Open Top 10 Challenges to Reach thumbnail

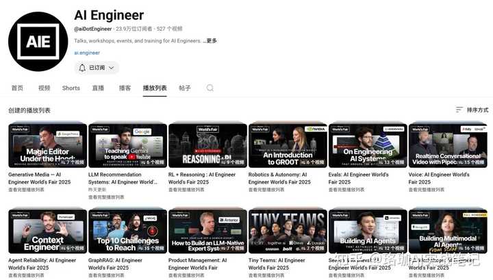(127, 231)
